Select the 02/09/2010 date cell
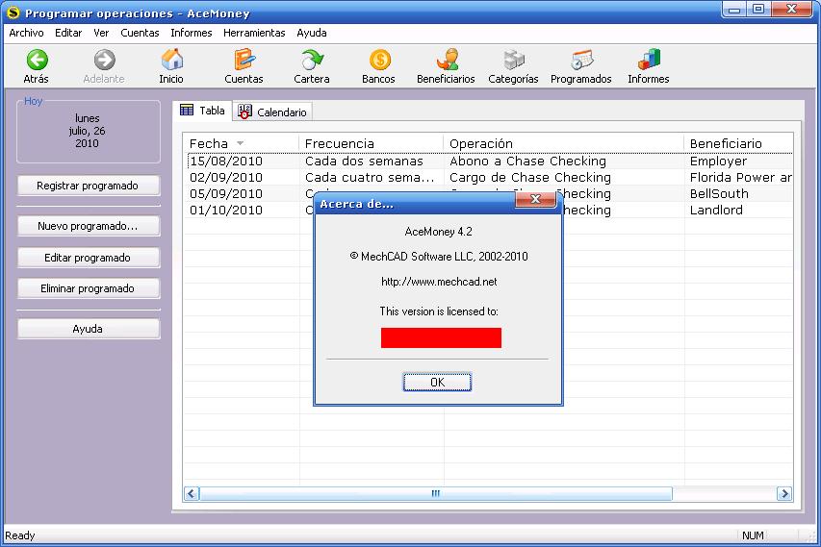The height and width of the screenshot is (547, 821). (226, 177)
